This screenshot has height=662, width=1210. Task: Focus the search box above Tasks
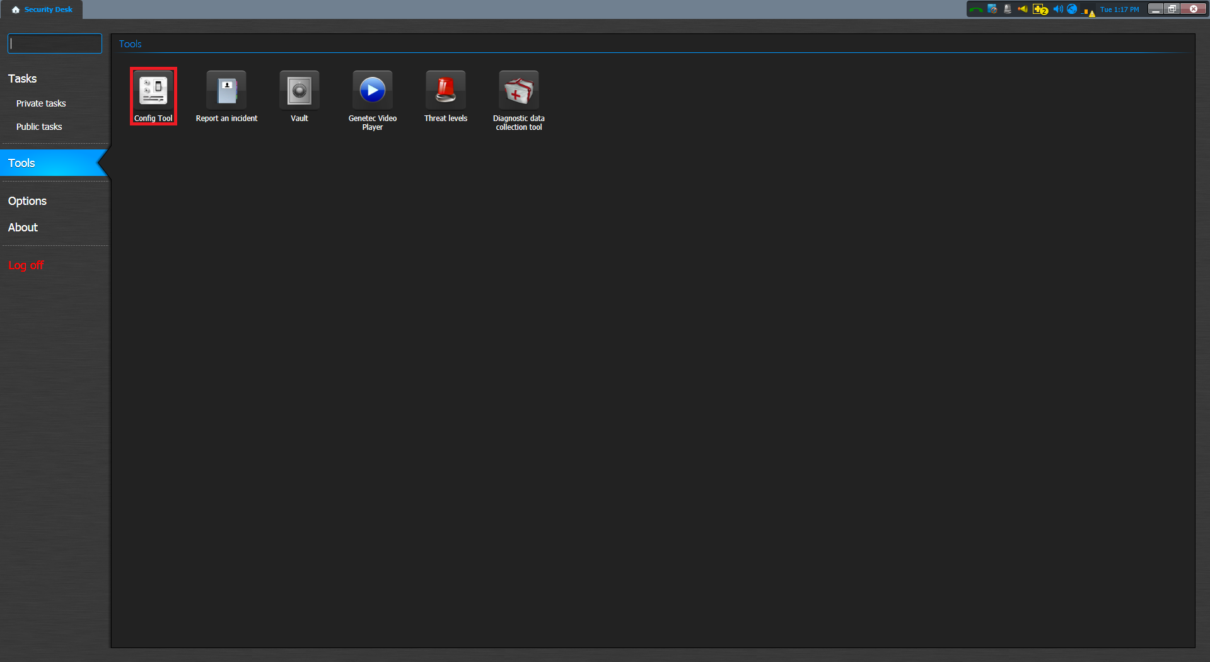[x=55, y=44]
